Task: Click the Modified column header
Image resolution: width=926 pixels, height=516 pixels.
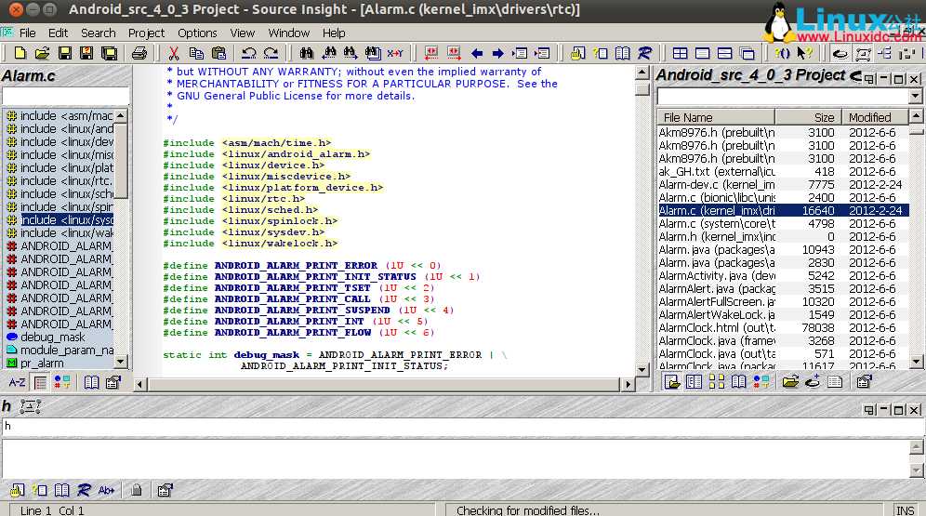Action: tap(875, 117)
